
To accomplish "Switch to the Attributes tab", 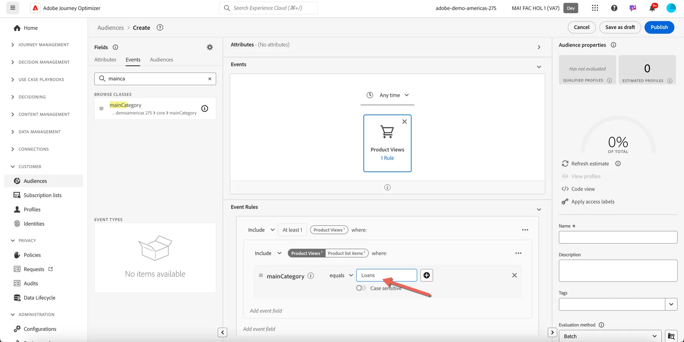I will (x=105, y=59).
